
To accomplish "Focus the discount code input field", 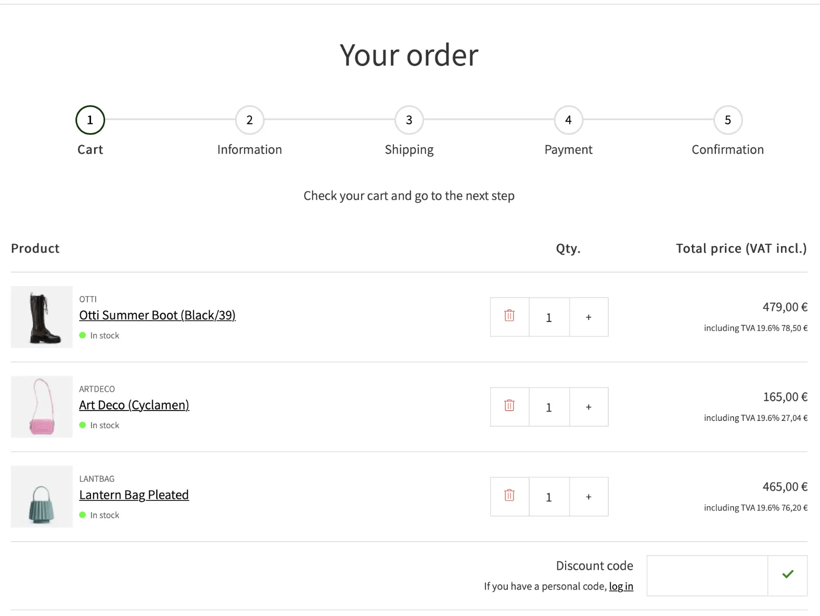I will click(x=707, y=575).
